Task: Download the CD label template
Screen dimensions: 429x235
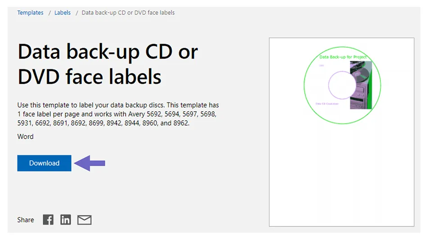Action: [x=44, y=163]
